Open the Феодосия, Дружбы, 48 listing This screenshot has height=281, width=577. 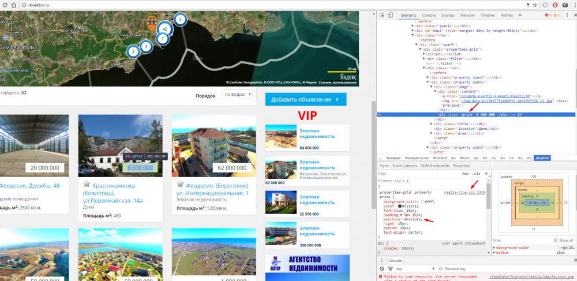(x=30, y=186)
